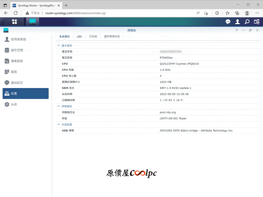
Task: Click the 控制台 window logo icon
Action: 6,30
